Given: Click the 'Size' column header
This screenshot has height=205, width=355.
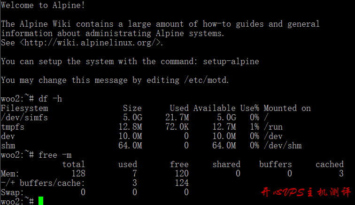Looking at the screenshot, I should tap(132, 109).
